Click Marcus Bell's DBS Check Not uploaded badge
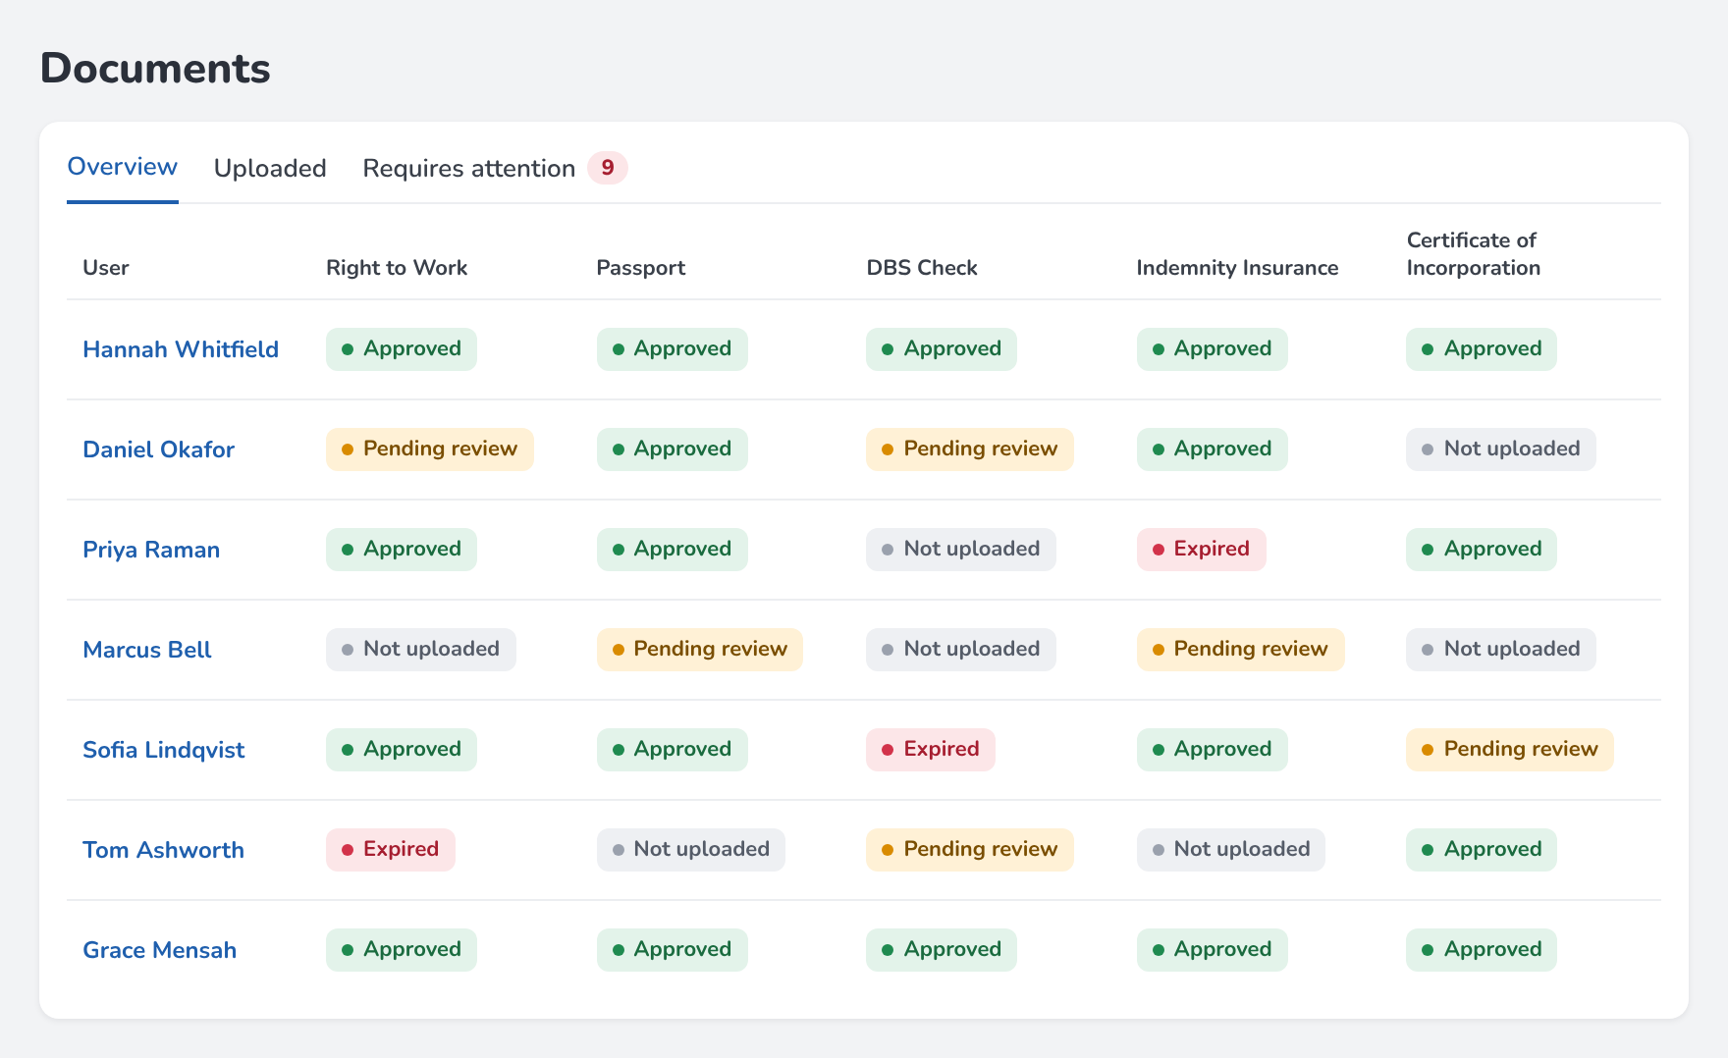The width and height of the screenshot is (1728, 1058). pyautogui.click(x=961, y=650)
